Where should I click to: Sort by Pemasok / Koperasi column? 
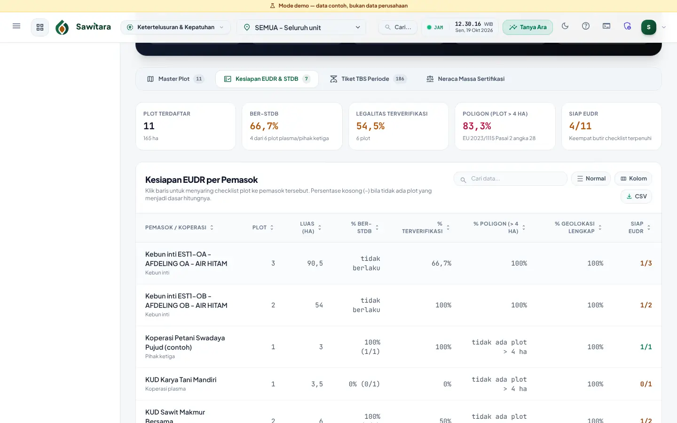click(180, 227)
